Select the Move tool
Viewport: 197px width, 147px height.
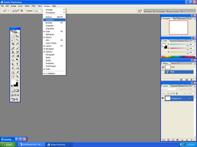[x=17, y=36]
